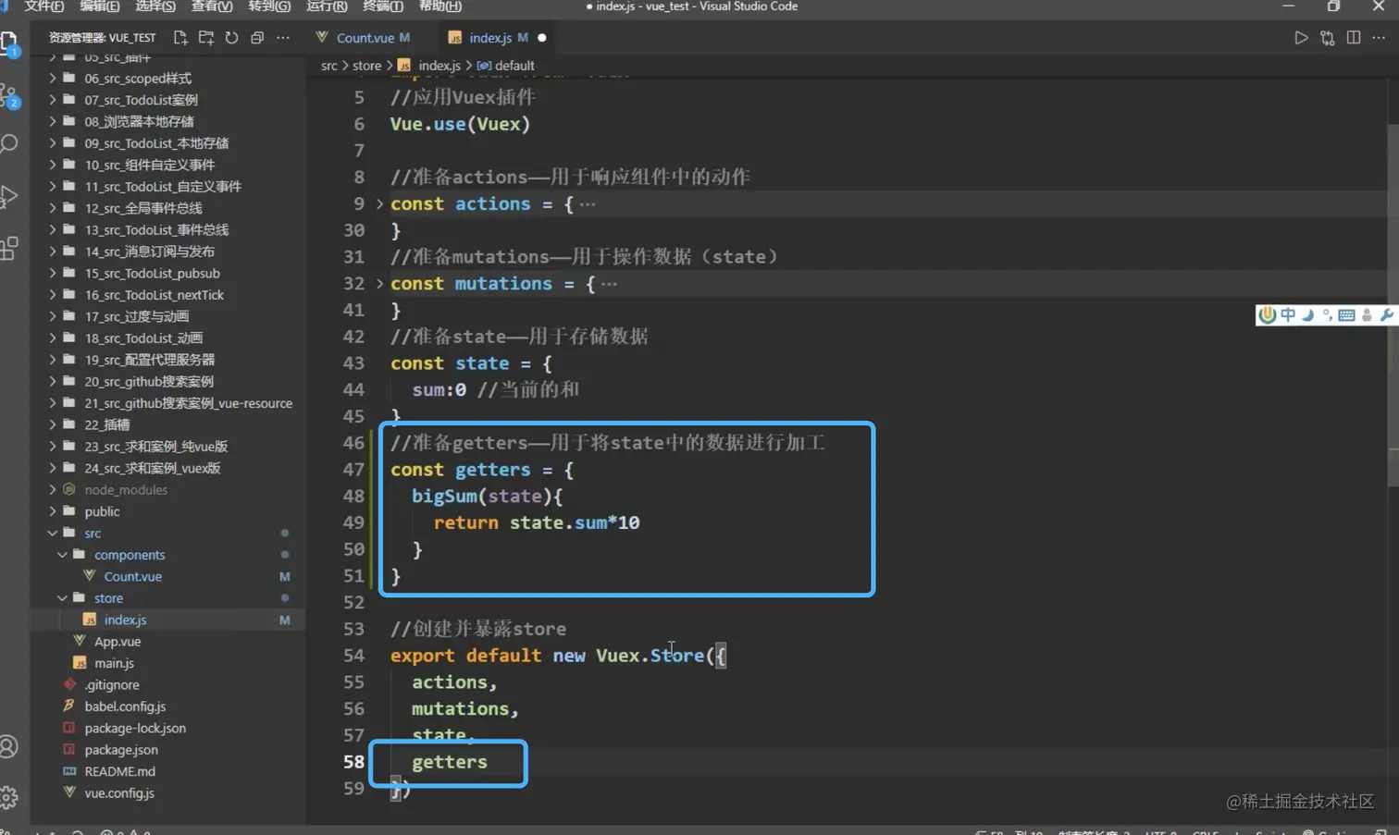Open changes compare icon in editor toolbar

pyautogui.click(x=1328, y=38)
